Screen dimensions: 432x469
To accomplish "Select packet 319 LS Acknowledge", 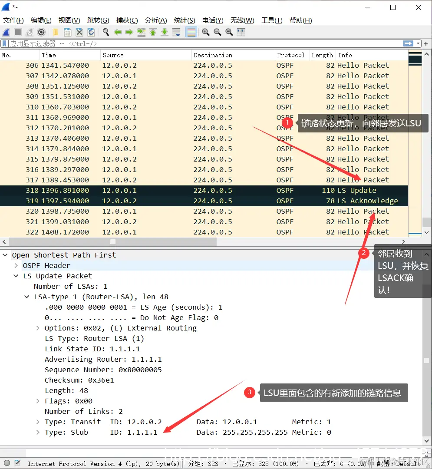I will (x=204, y=201).
